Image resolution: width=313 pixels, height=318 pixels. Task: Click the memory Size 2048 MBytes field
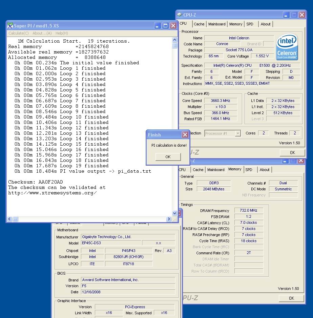click(x=214, y=189)
